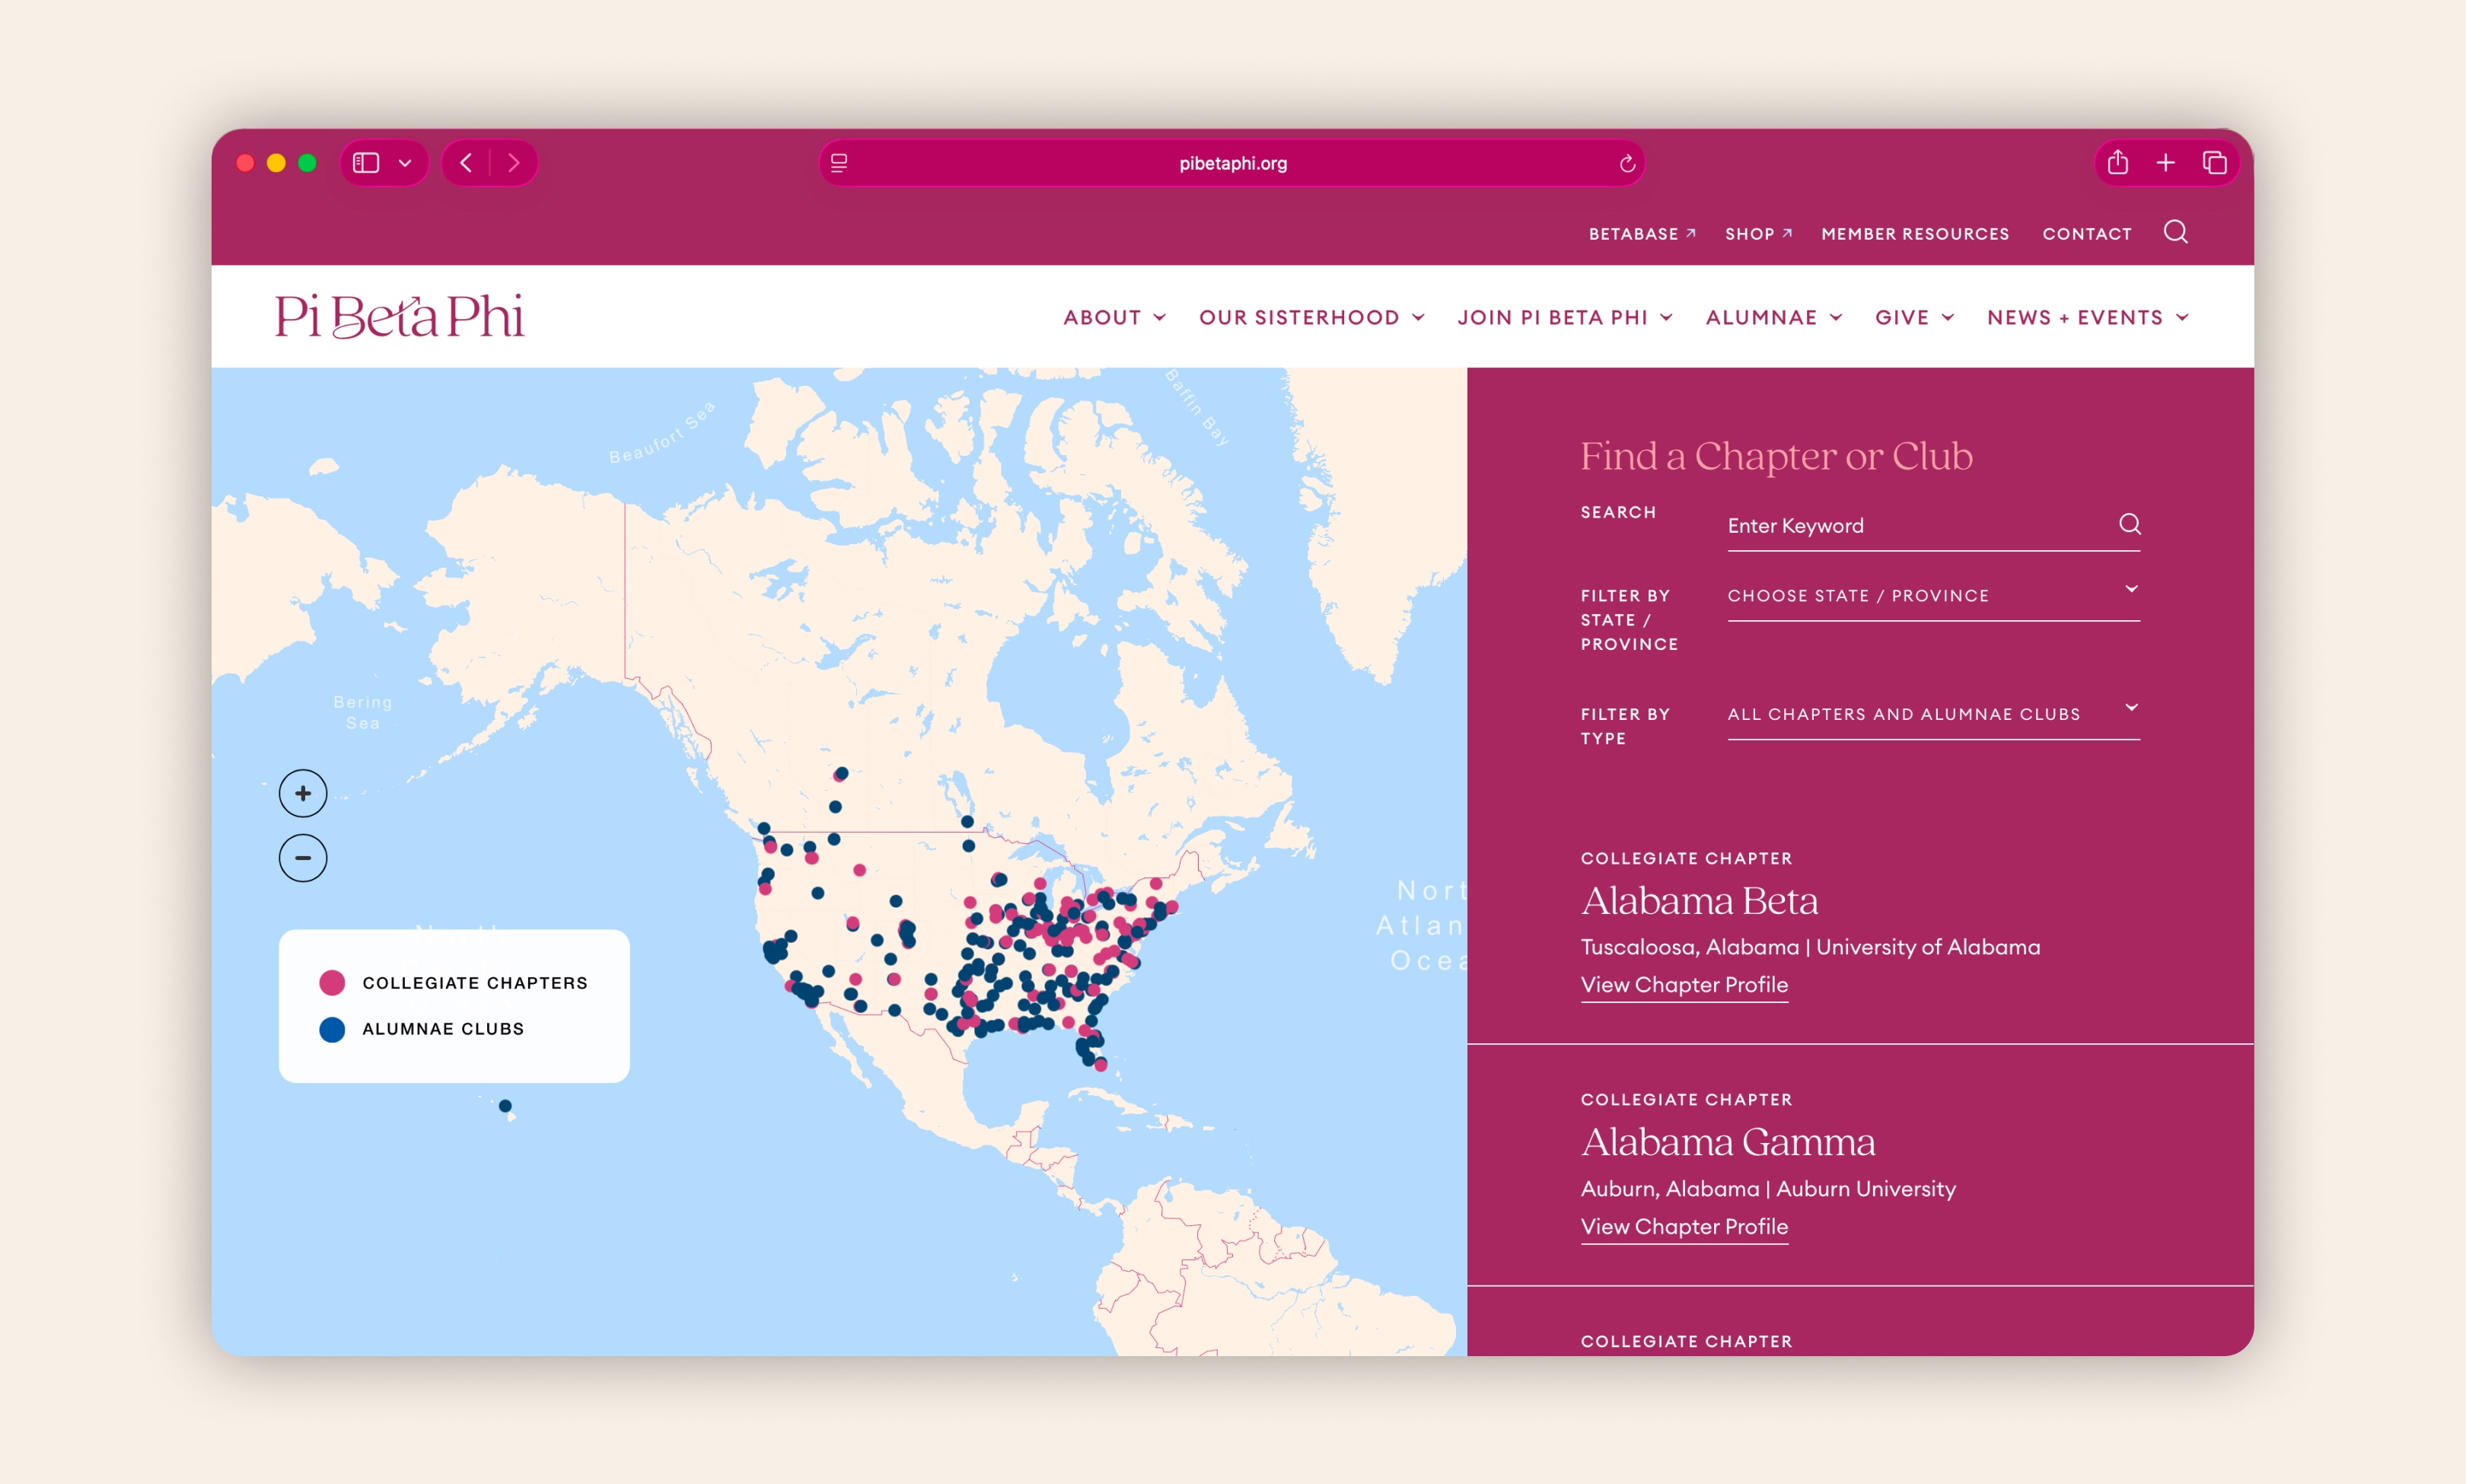Open the sidebar menu chevron in browser

pos(405,163)
